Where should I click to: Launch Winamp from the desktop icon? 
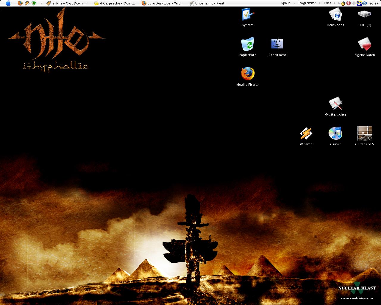point(306,133)
